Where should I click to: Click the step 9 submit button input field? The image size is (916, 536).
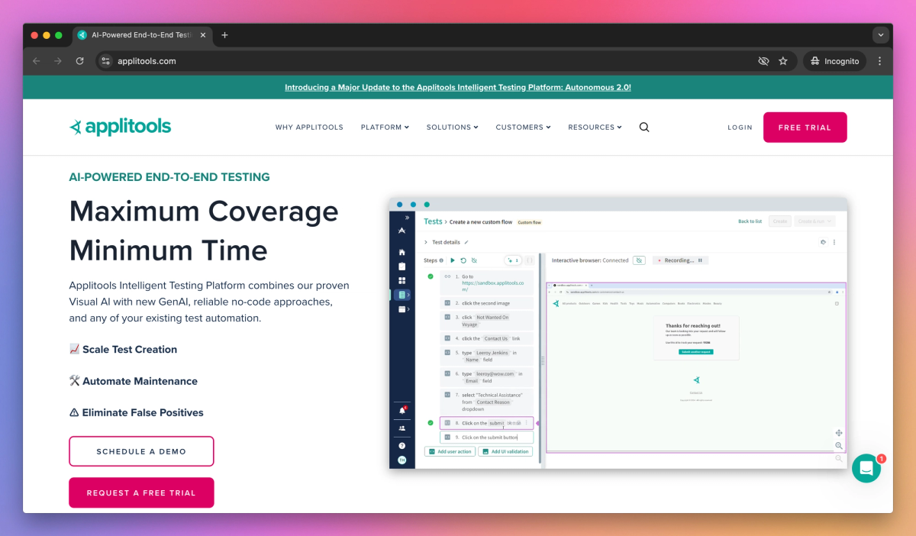[x=486, y=438]
